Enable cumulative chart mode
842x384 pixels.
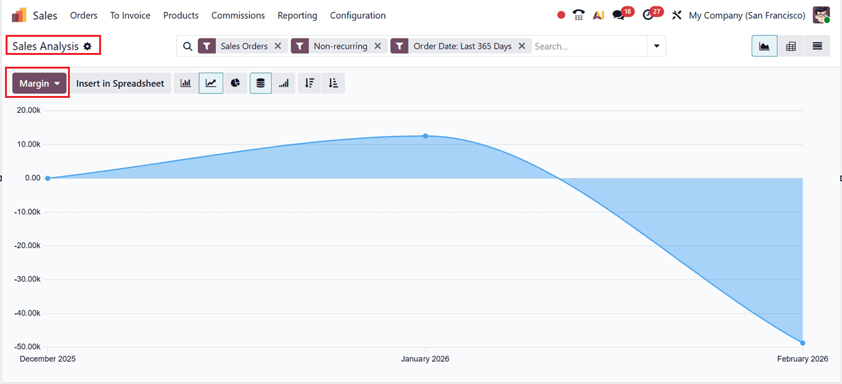pyautogui.click(x=284, y=83)
